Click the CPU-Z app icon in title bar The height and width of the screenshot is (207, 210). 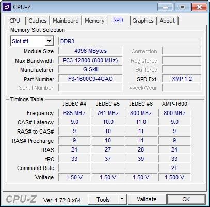(7, 7)
